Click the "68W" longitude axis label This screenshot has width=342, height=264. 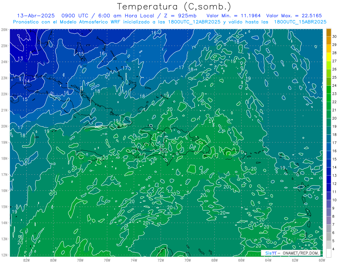point(214,260)
